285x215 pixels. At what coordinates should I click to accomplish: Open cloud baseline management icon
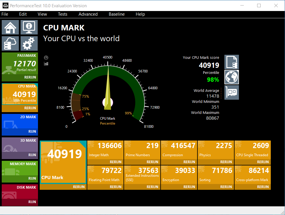[x=10, y=43]
